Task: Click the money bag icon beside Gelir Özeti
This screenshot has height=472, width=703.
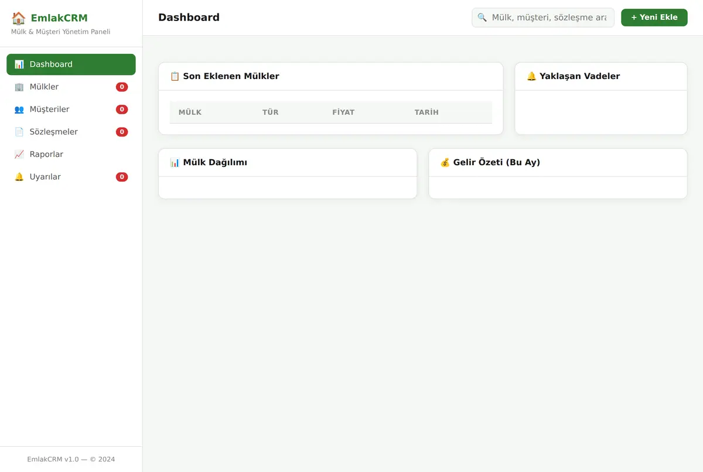Action: coord(445,162)
